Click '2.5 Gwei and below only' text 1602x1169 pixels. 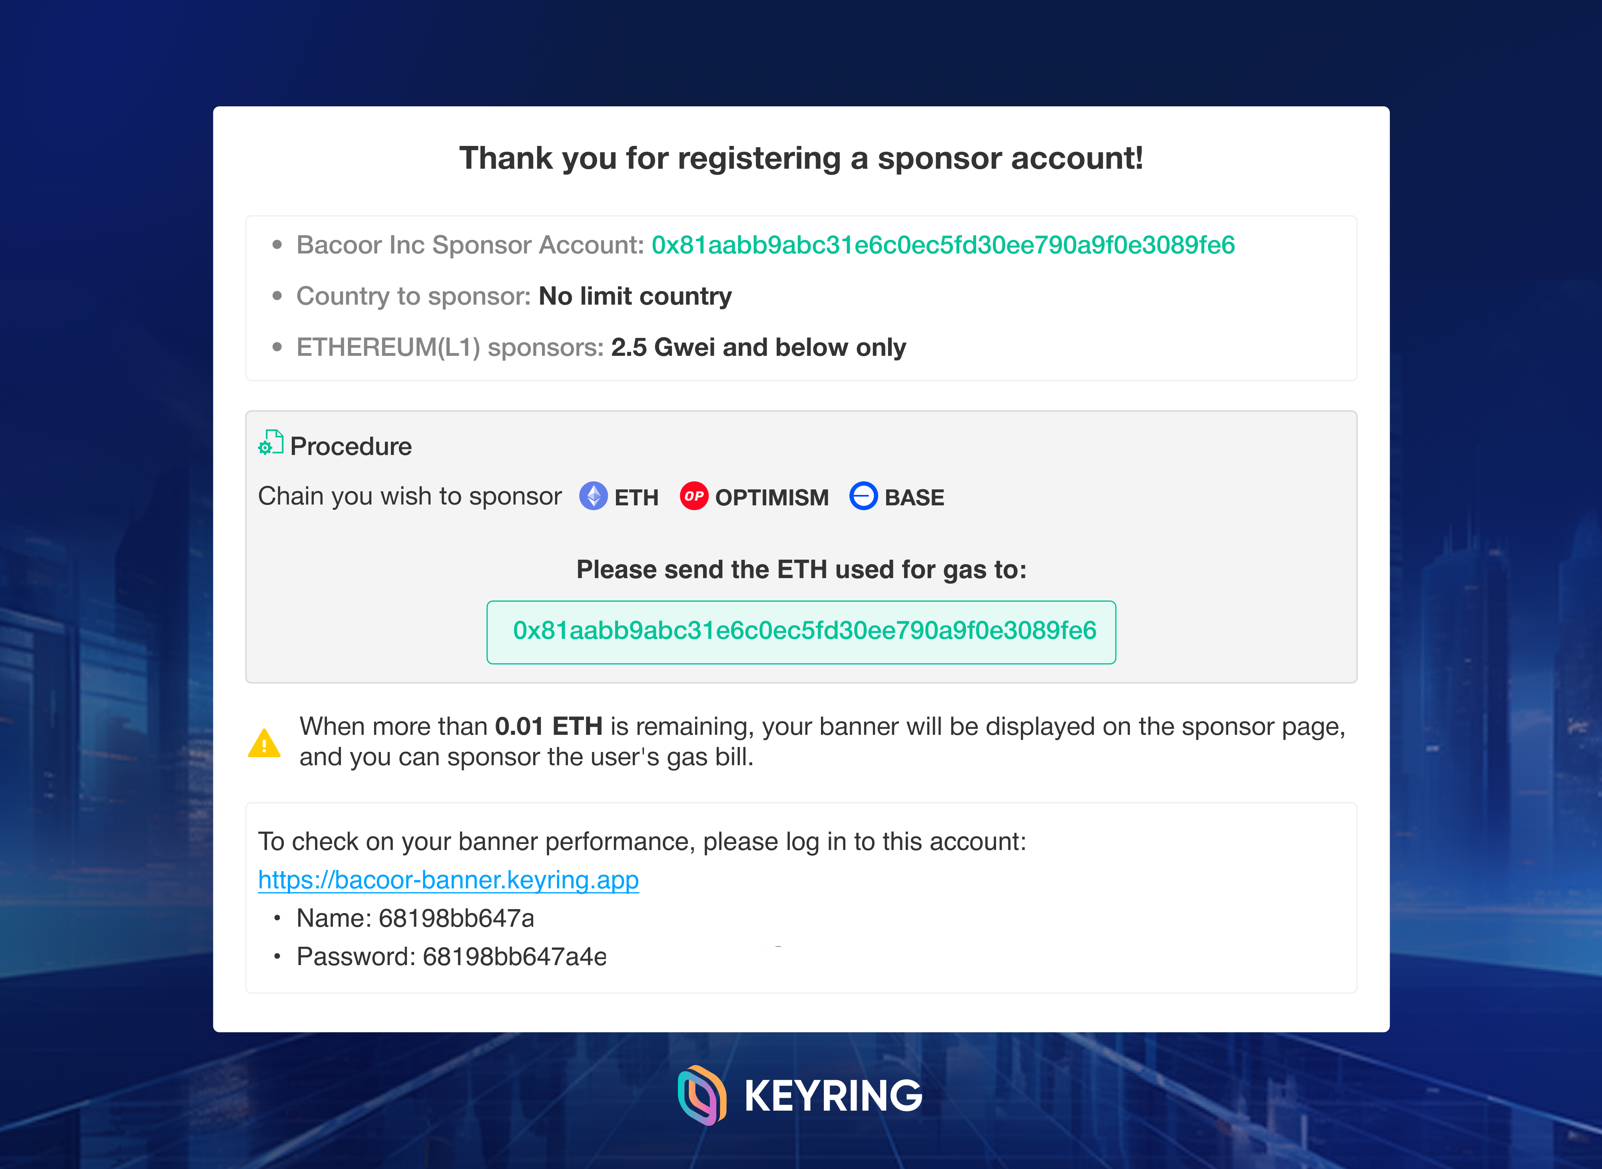(758, 347)
